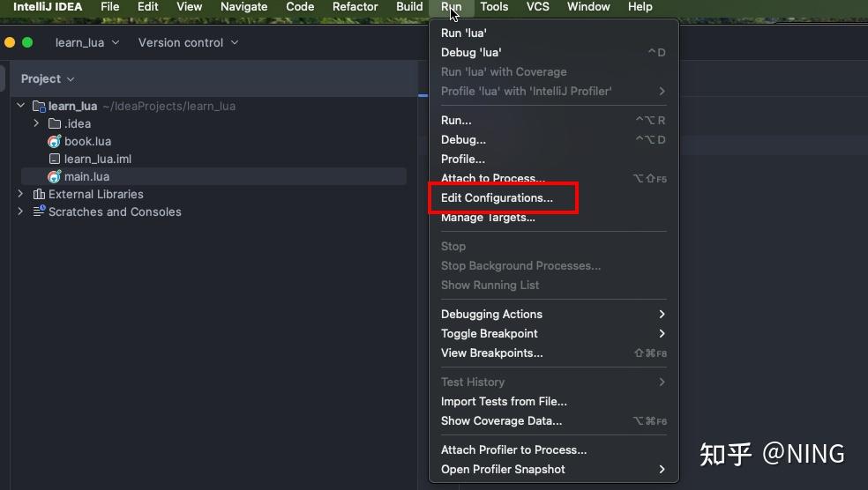Choose Debug 'lua' from menu
868x490 pixels.
[554, 53]
